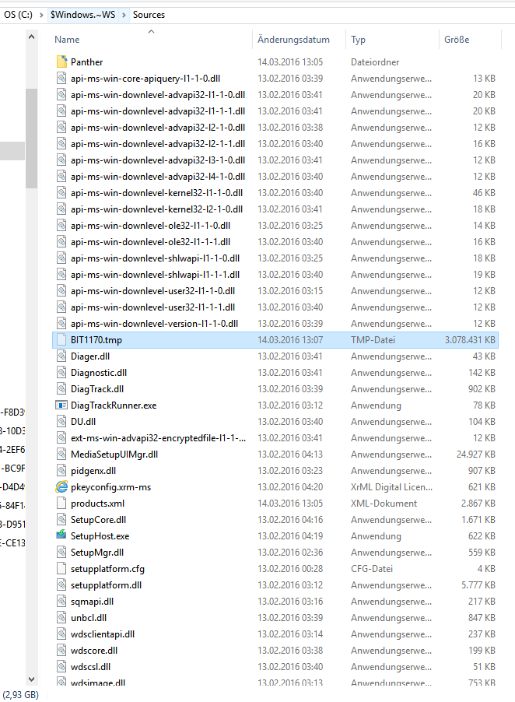Click the ext-ms-win-advapi32-encryptedfile file icon
Viewport: 515px width, 702px height.
pyautogui.click(x=61, y=438)
